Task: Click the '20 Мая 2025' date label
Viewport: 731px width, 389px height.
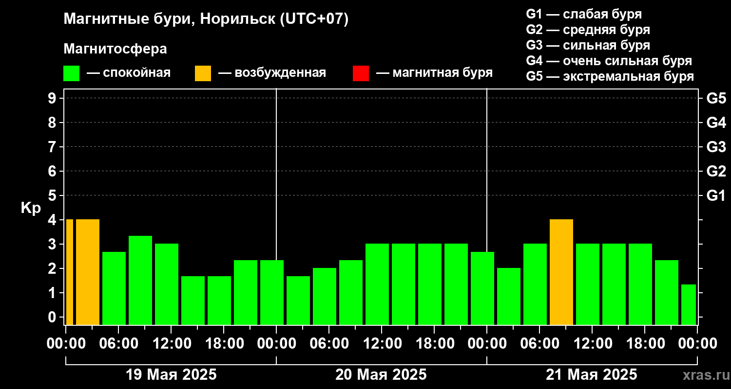Action: coord(381,375)
